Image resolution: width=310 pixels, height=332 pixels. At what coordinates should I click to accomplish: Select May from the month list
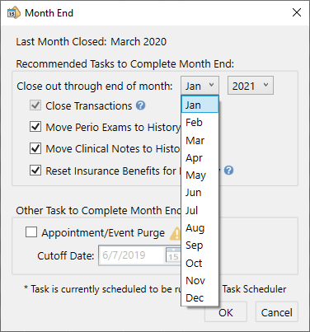[200, 175]
